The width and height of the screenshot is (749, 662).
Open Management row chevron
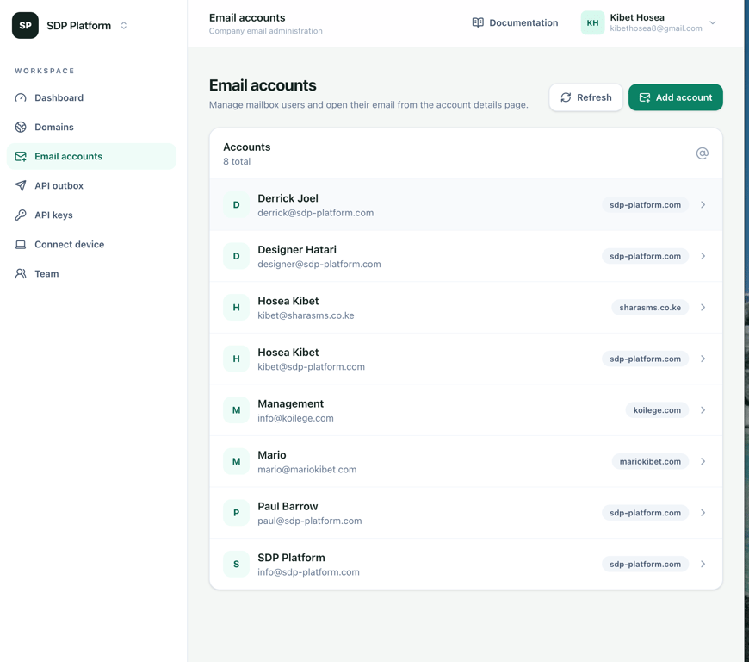703,410
